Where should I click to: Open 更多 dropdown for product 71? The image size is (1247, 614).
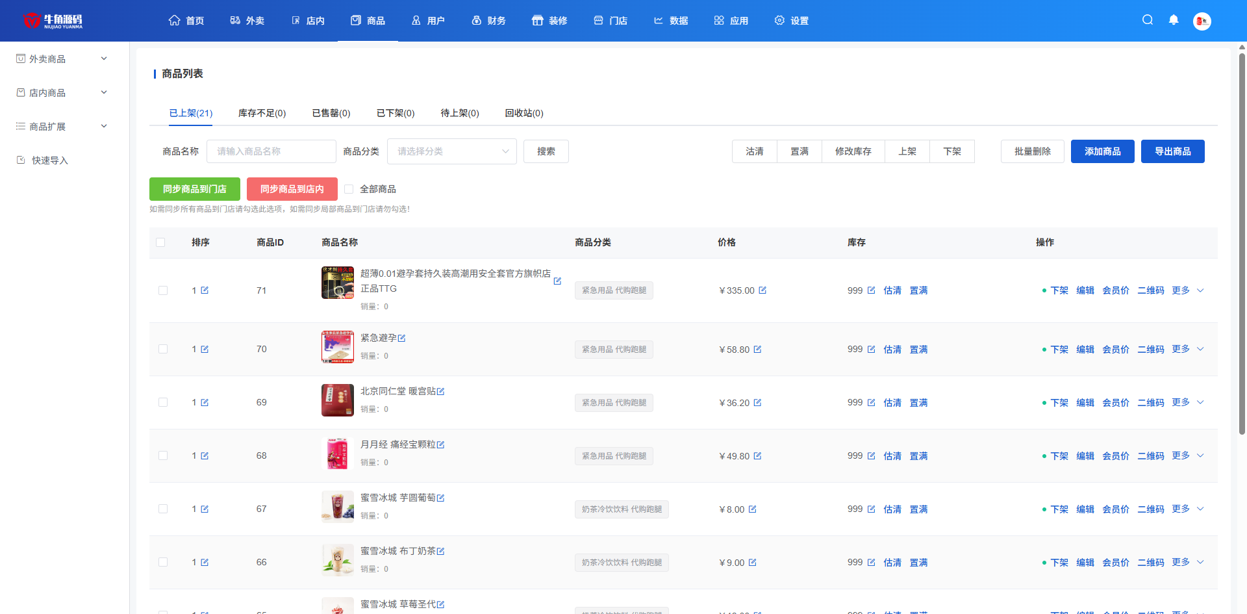1187,290
